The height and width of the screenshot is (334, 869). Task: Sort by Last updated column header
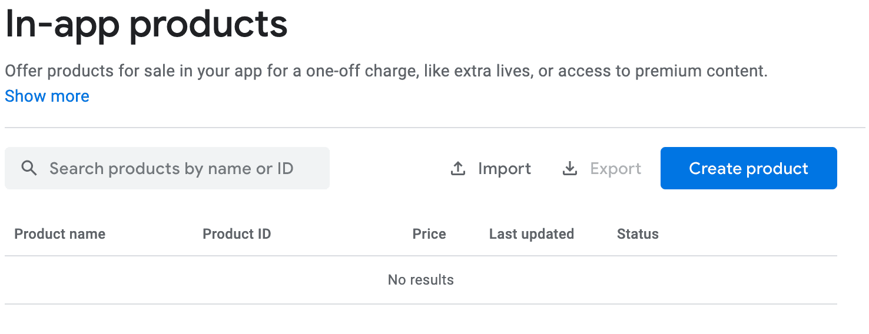point(531,234)
